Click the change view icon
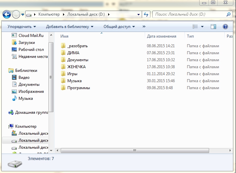Image resolution: width=236 pixels, height=173 pixels. pyautogui.click(x=196, y=26)
